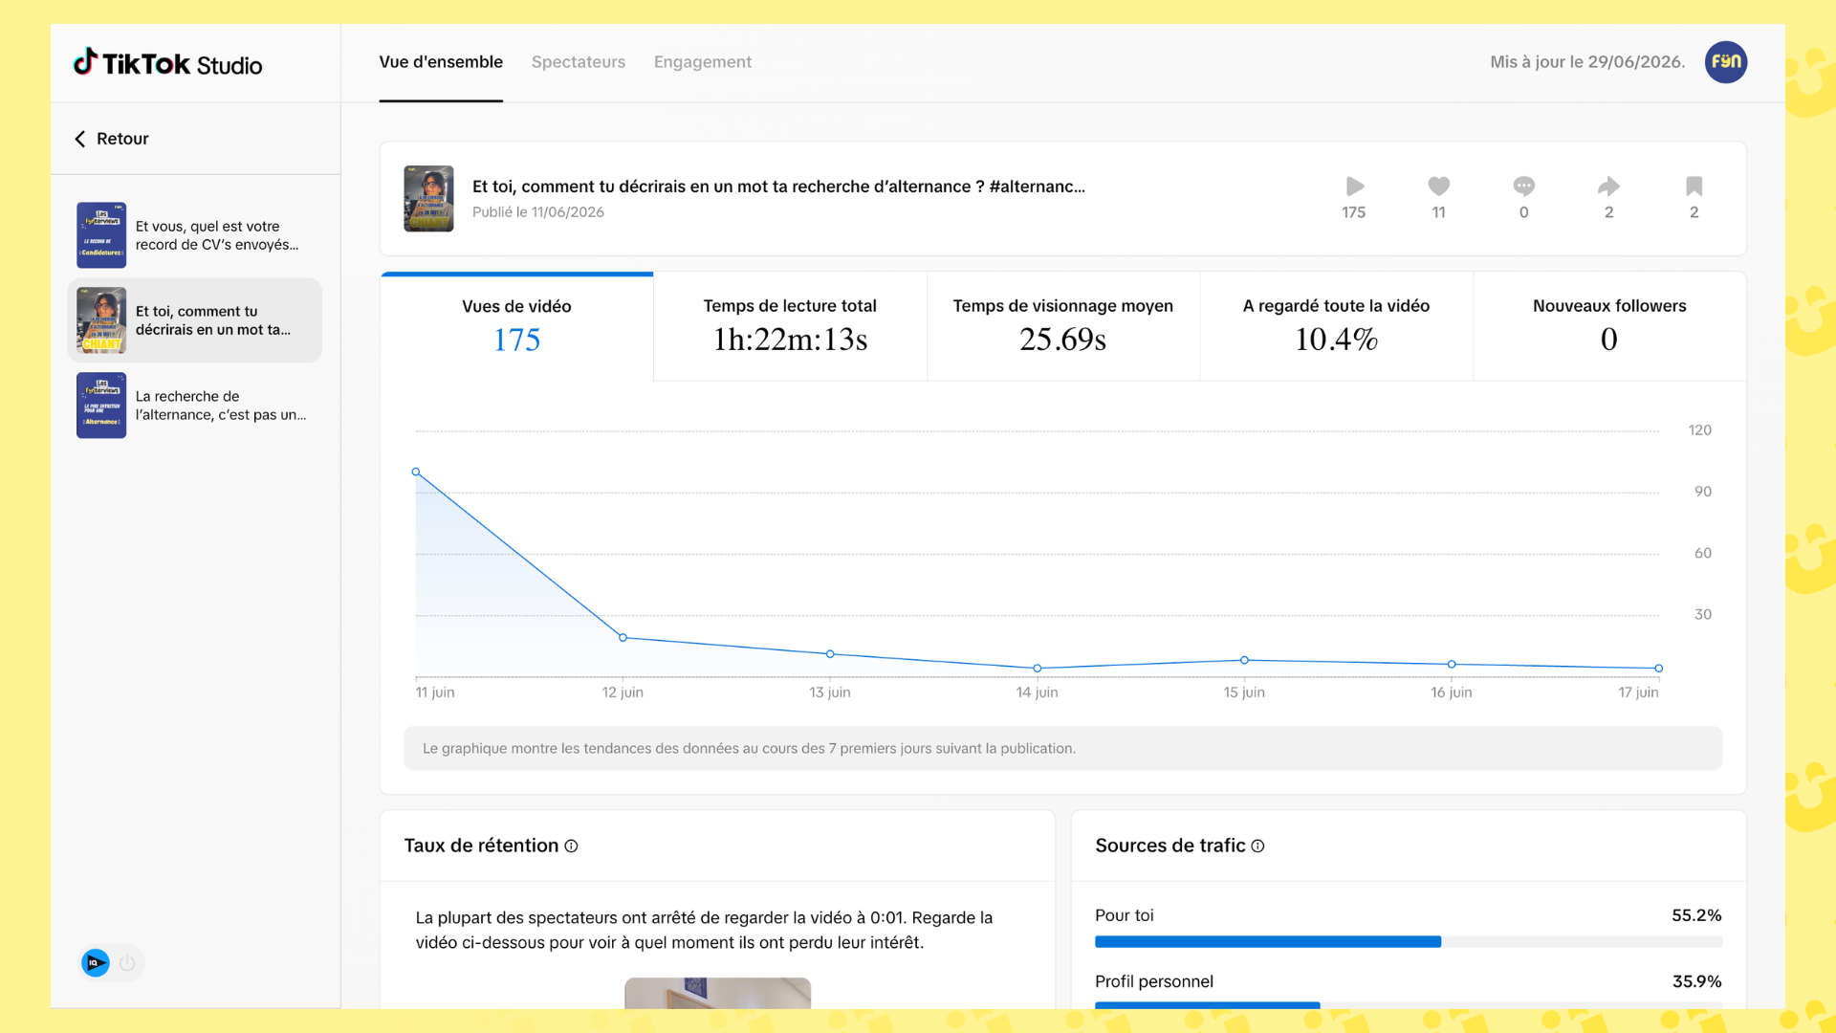Select sidebar video 'Et toi, comment tu décrirais'
1836x1033 pixels.
(x=194, y=320)
